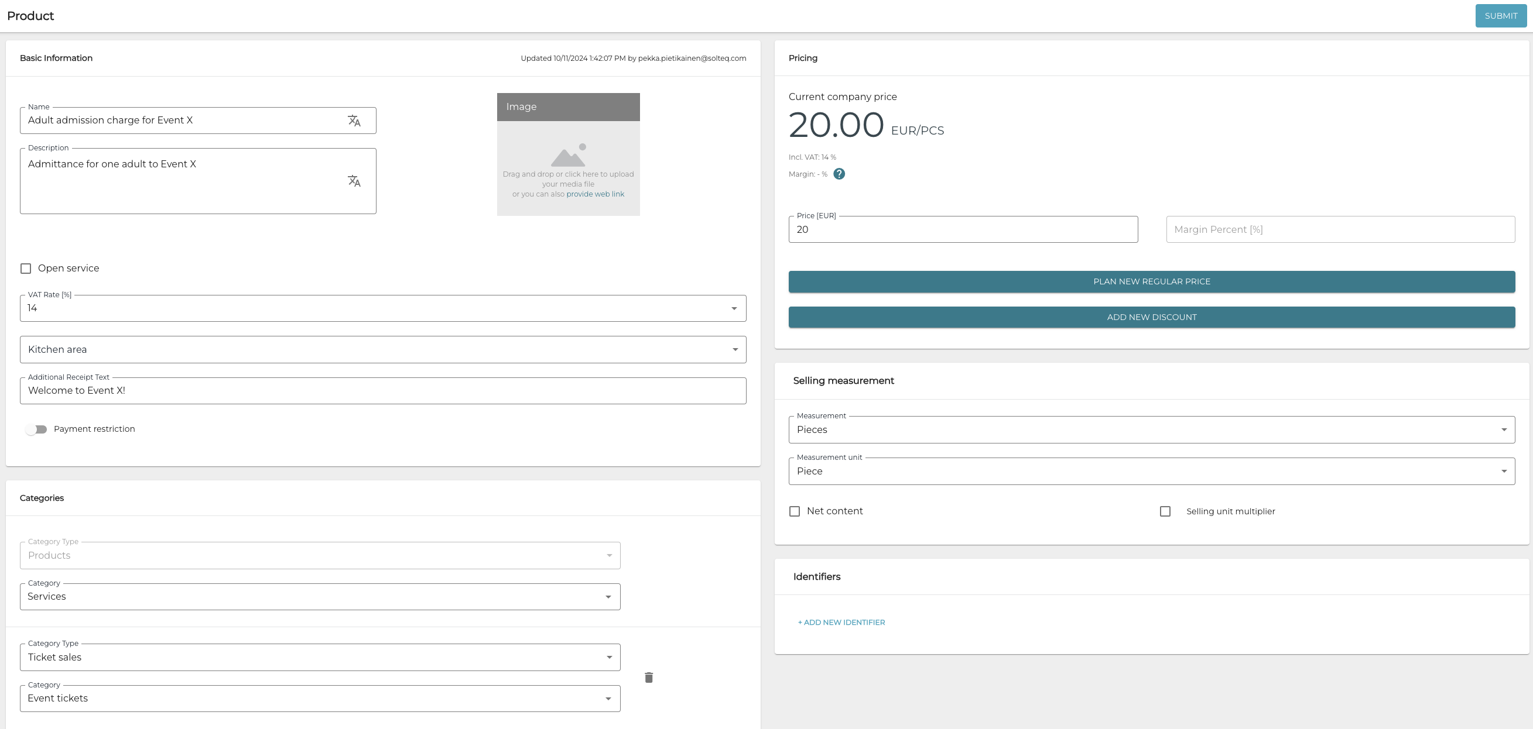Expand the Kitchen area dropdown
The image size is (1533, 729).
[382, 350]
